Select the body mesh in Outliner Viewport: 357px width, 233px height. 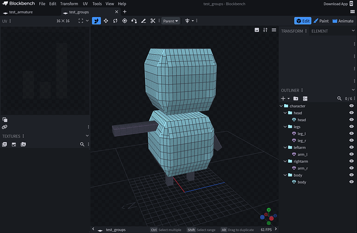pos(301,182)
